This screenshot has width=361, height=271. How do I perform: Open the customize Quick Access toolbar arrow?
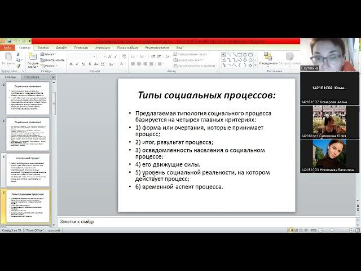[x=30, y=41]
